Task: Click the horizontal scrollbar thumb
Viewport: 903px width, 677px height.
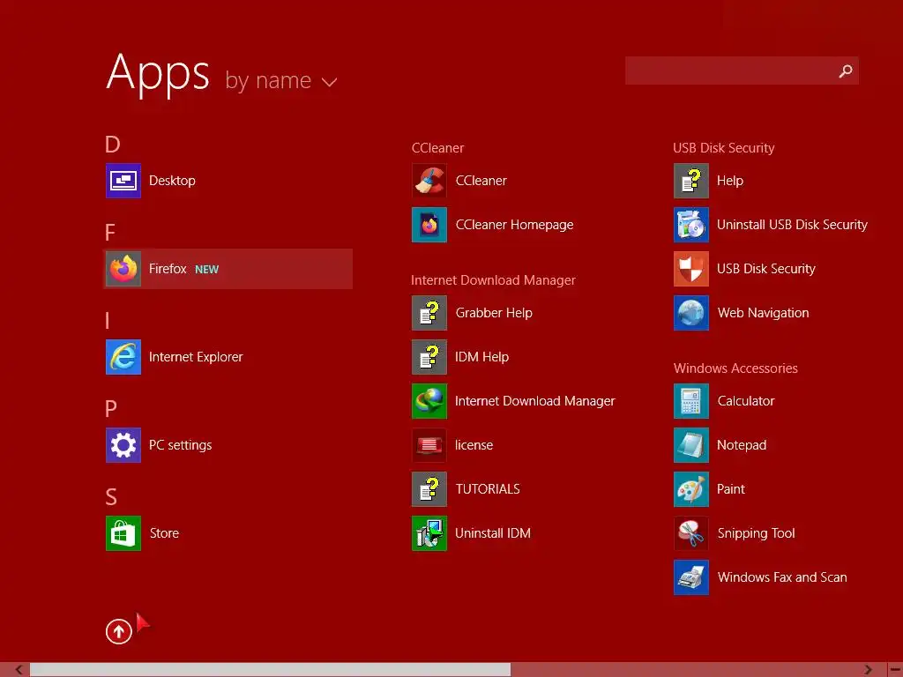Action: [x=270, y=670]
